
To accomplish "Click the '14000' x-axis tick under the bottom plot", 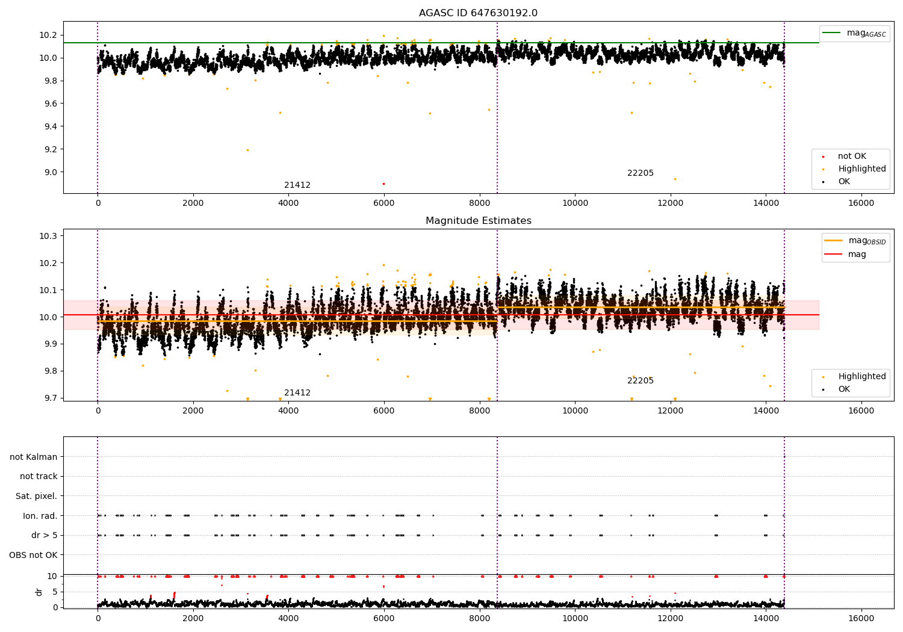I will [x=766, y=618].
